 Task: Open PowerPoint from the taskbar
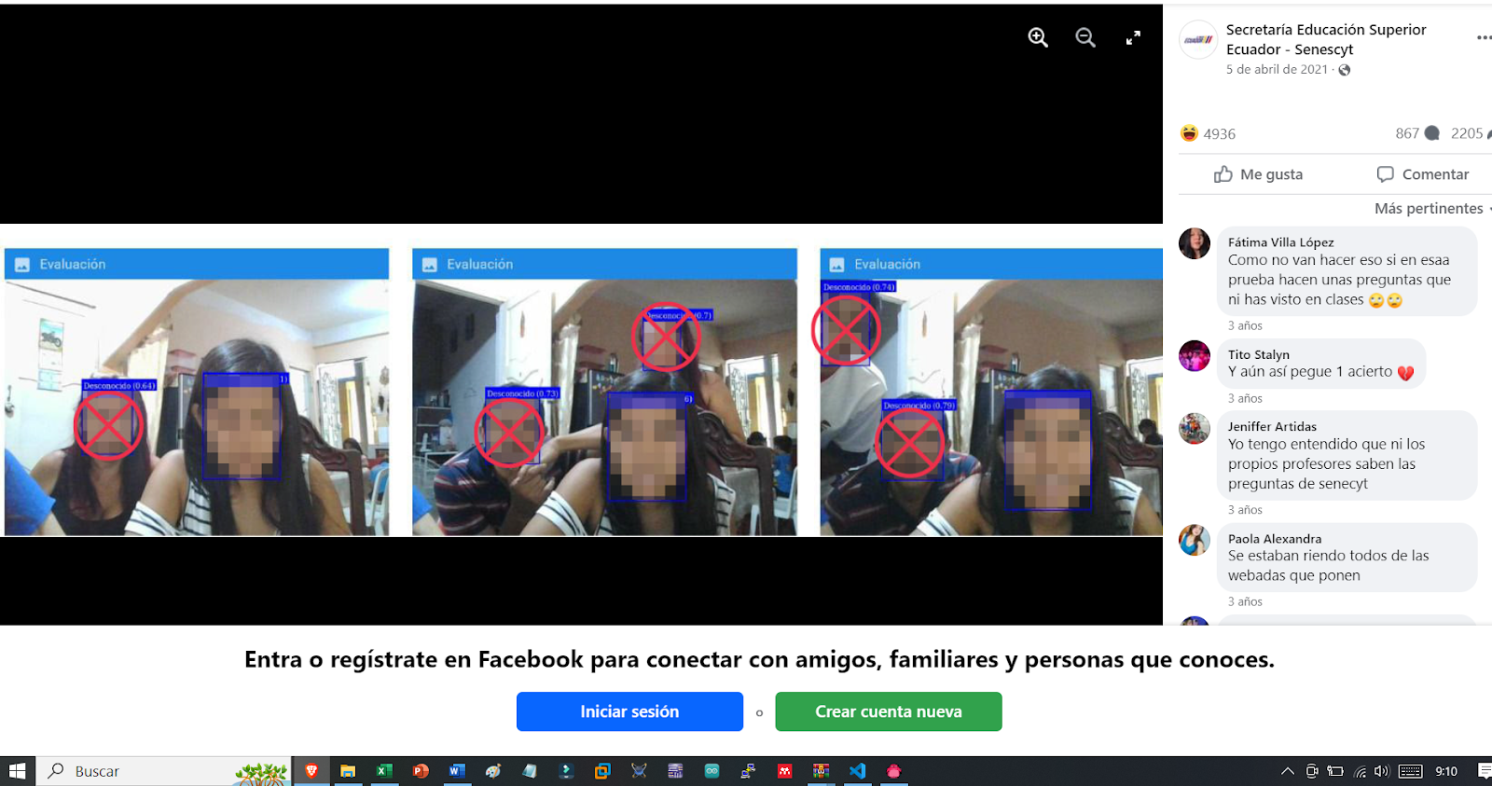tap(421, 771)
